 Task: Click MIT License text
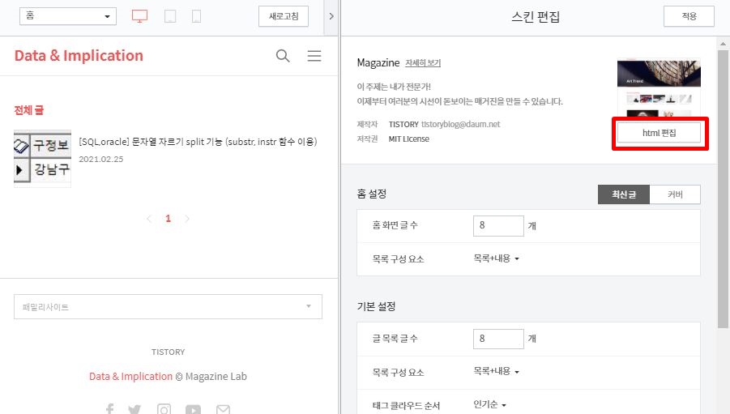tap(409, 139)
